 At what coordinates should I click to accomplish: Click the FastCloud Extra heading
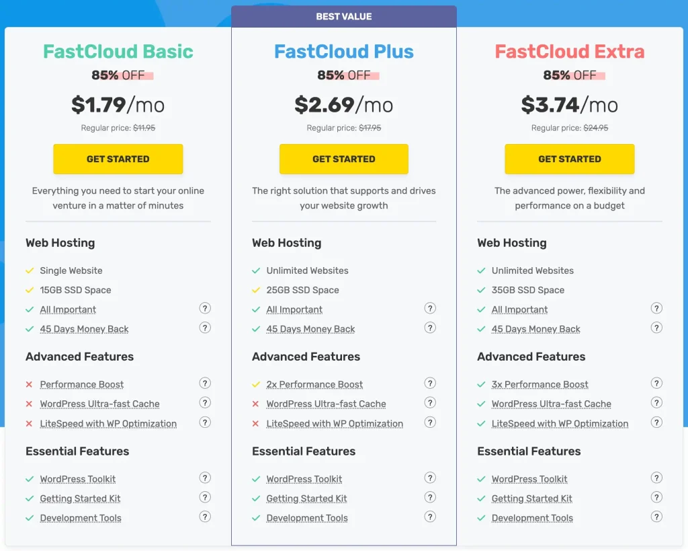[x=570, y=52]
